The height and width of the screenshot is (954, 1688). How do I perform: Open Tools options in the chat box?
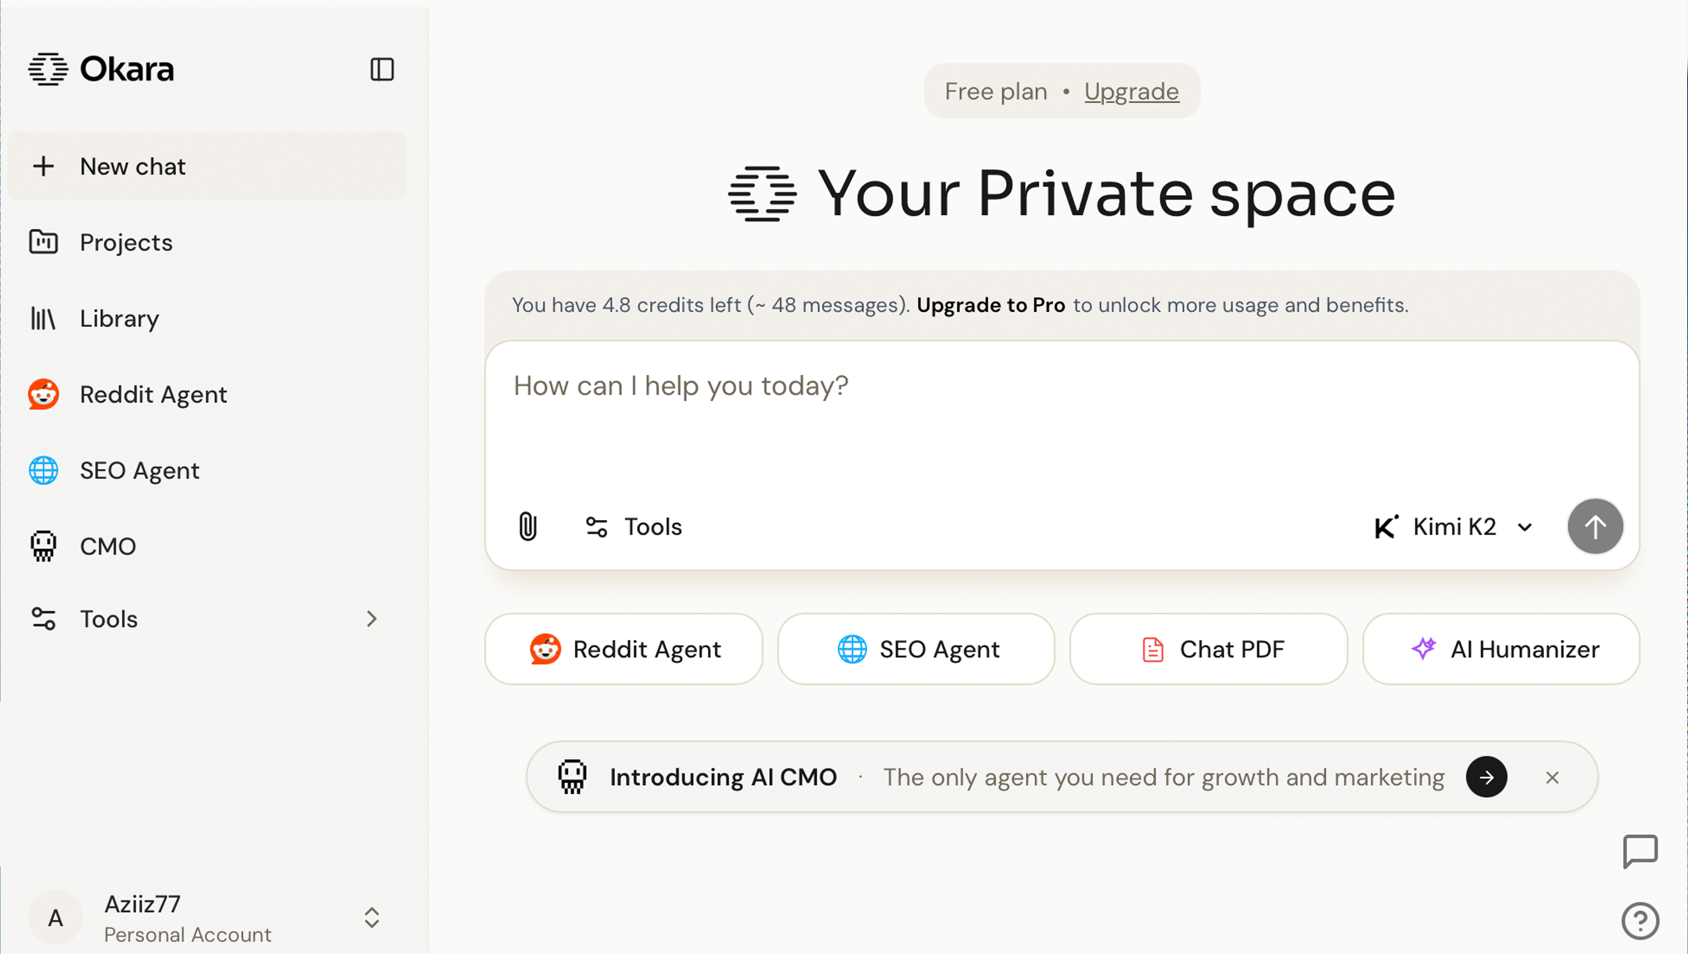click(634, 527)
